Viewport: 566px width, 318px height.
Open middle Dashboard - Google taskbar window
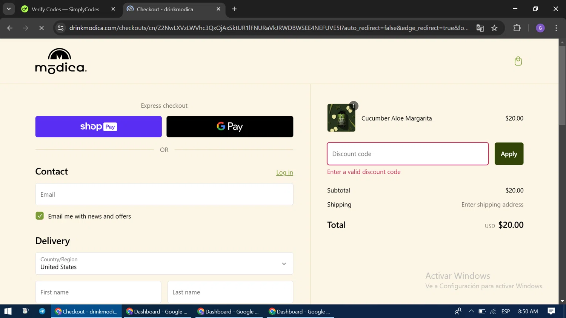[x=229, y=311]
